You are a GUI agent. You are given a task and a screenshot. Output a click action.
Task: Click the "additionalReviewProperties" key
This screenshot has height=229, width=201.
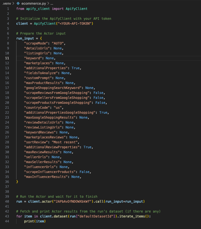52,147
